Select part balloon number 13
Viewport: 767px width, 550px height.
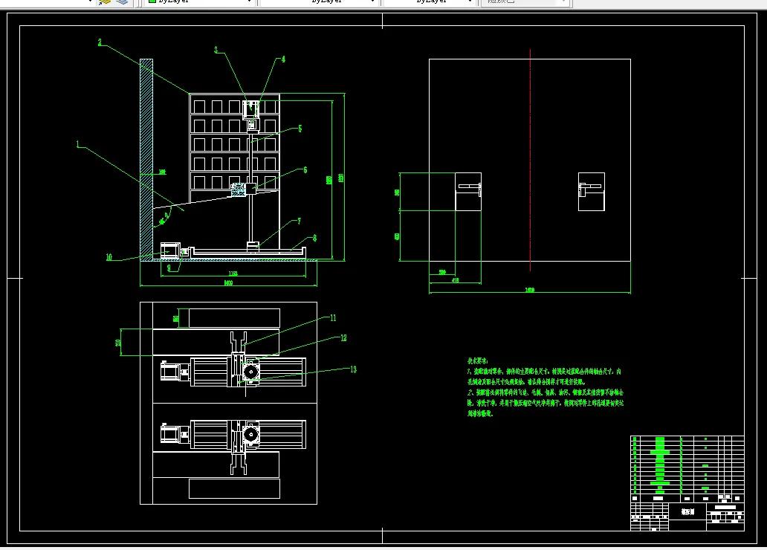(353, 369)
